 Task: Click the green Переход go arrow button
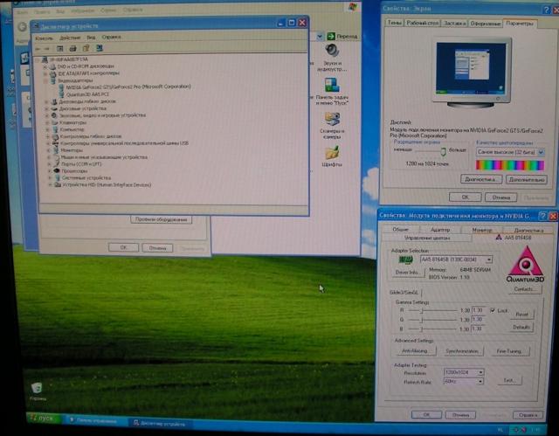click(331, 36)
